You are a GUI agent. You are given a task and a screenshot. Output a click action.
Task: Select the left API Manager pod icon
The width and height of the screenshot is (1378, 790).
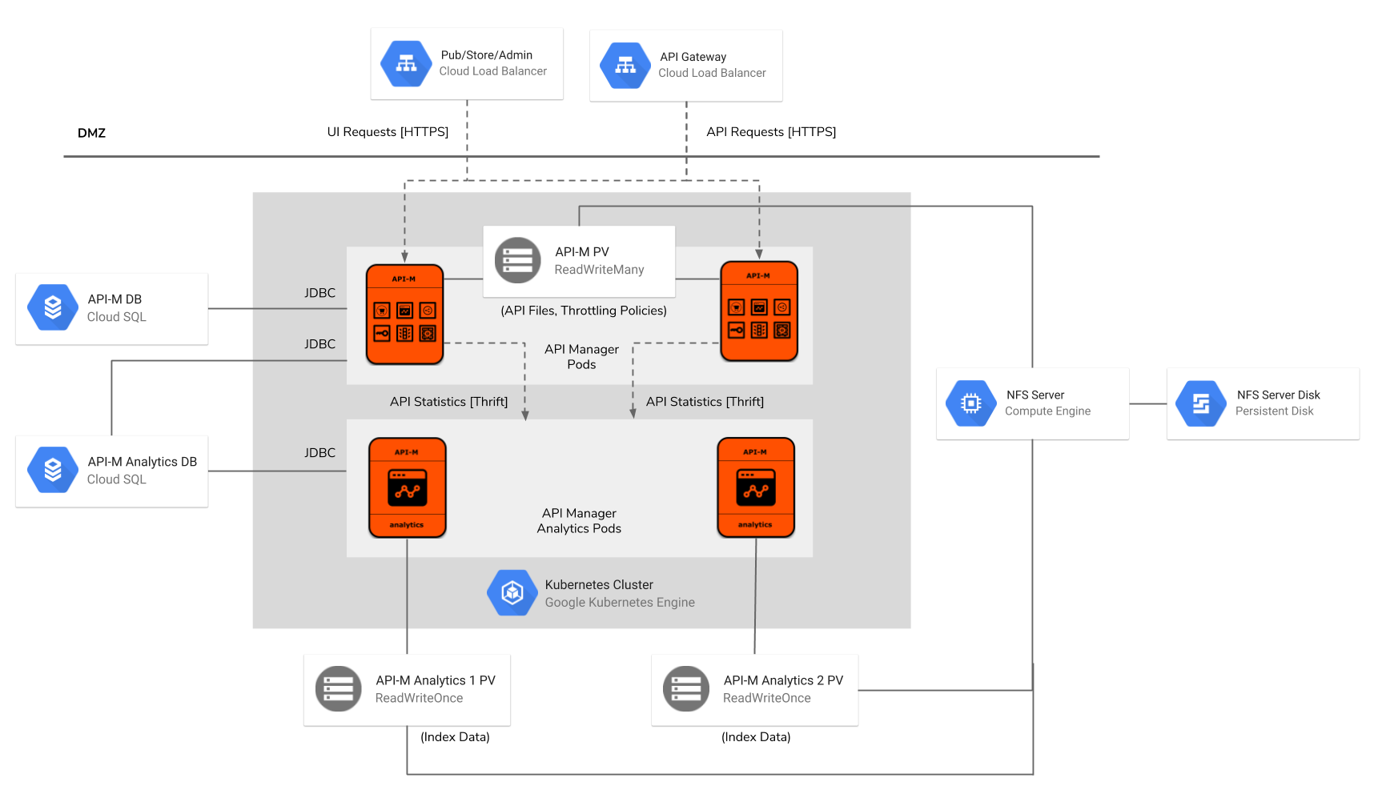point(405,315)
